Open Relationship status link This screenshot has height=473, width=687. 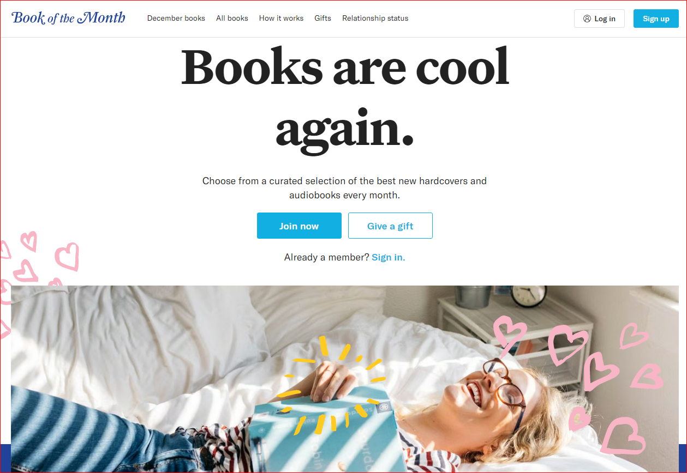pos(375,18)
